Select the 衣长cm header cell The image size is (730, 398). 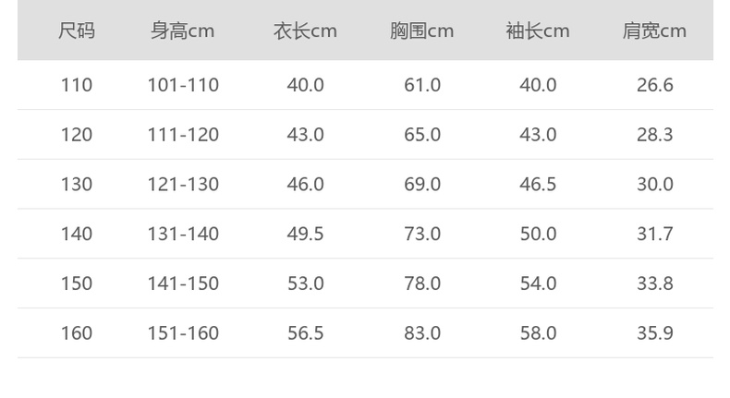point(305,31)
